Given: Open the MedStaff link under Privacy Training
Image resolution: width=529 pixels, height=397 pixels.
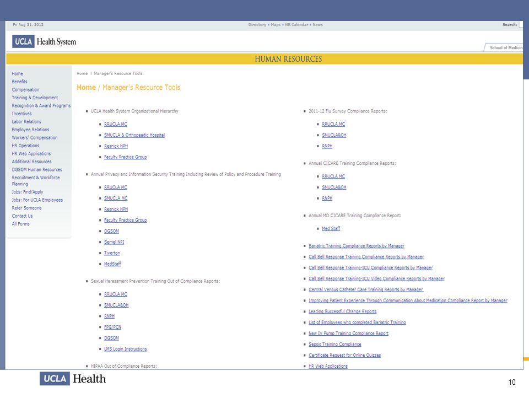Looking at the screenshot, I should click(112, 264).
